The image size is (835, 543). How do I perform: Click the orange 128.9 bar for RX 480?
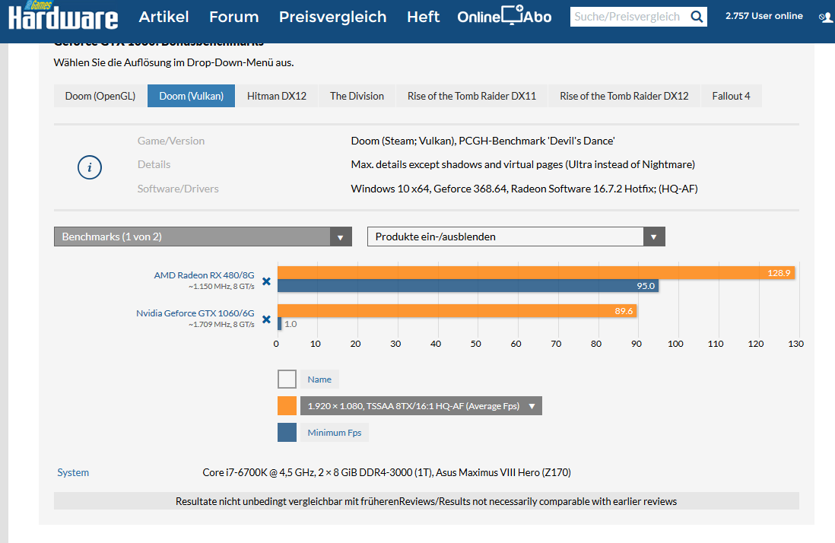(x=535, y=272)
